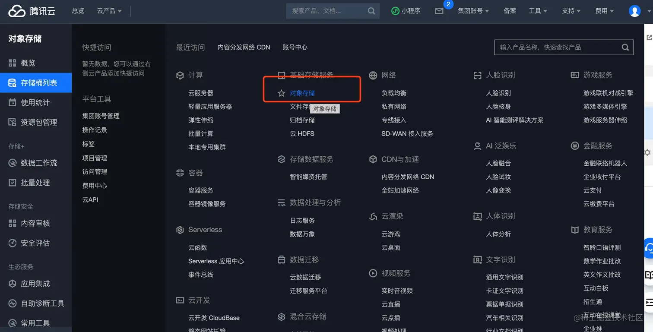
Task: Open 金融联络机器人 product
Action: pos(605,164)
